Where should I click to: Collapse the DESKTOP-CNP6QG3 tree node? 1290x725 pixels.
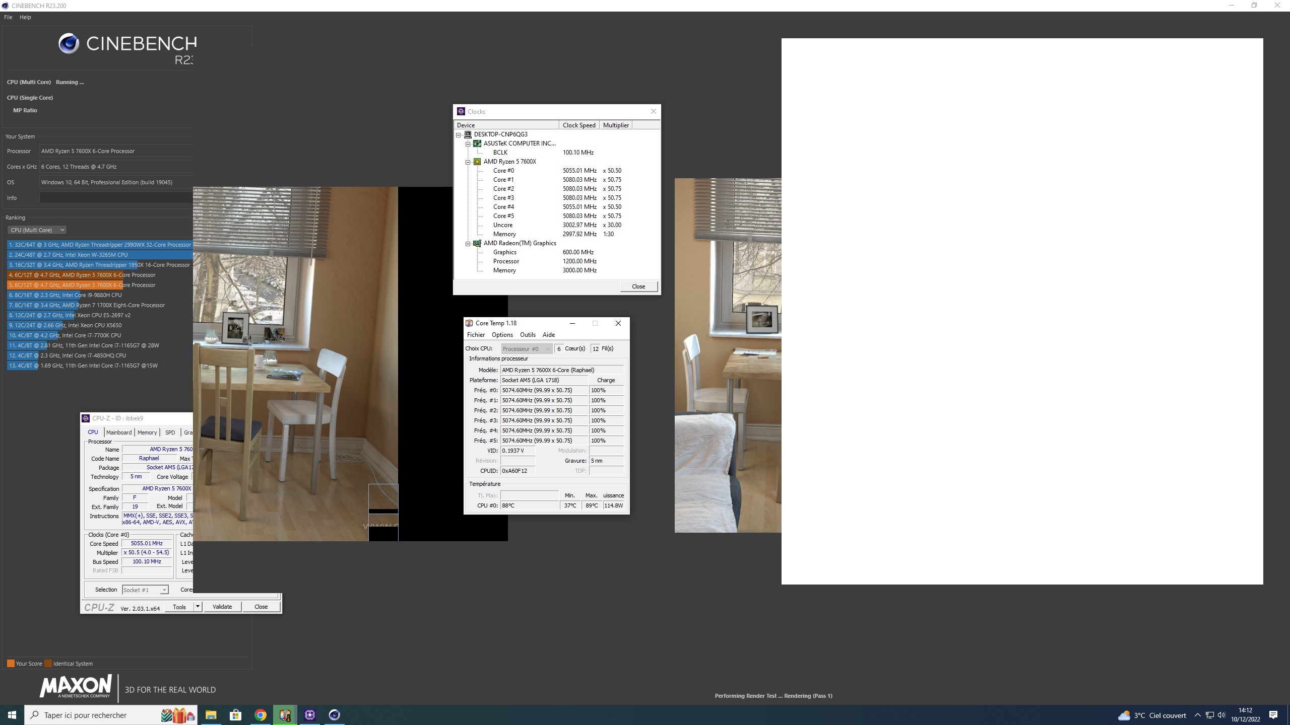click(x=459, y=134)
